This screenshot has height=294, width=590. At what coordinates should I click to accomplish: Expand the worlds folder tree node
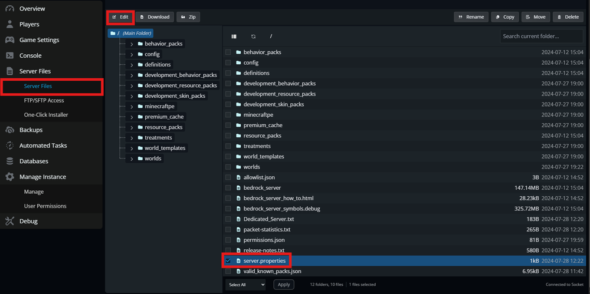point(132,158)
